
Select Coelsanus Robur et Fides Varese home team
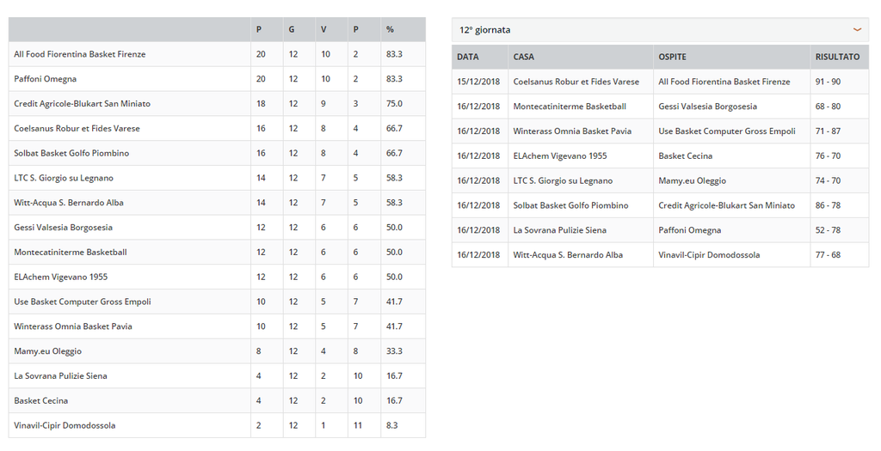576,82
